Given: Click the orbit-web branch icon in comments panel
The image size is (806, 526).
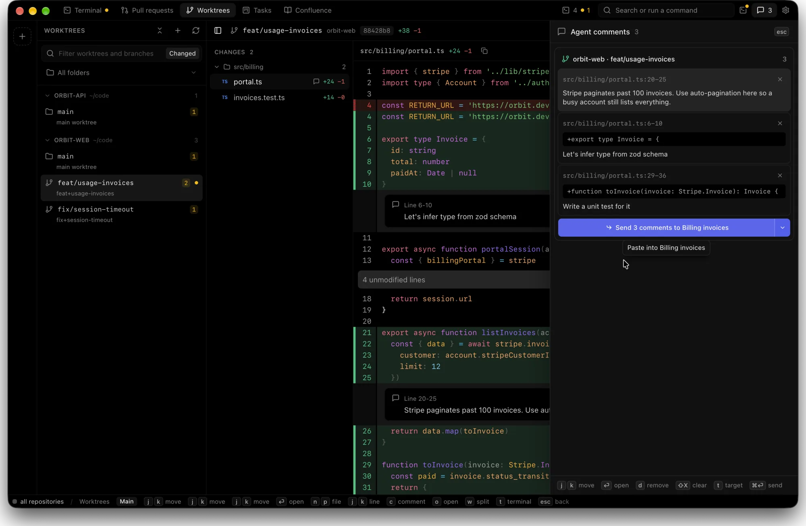Looking at the screenshot, I should click(x=565, y=59).
